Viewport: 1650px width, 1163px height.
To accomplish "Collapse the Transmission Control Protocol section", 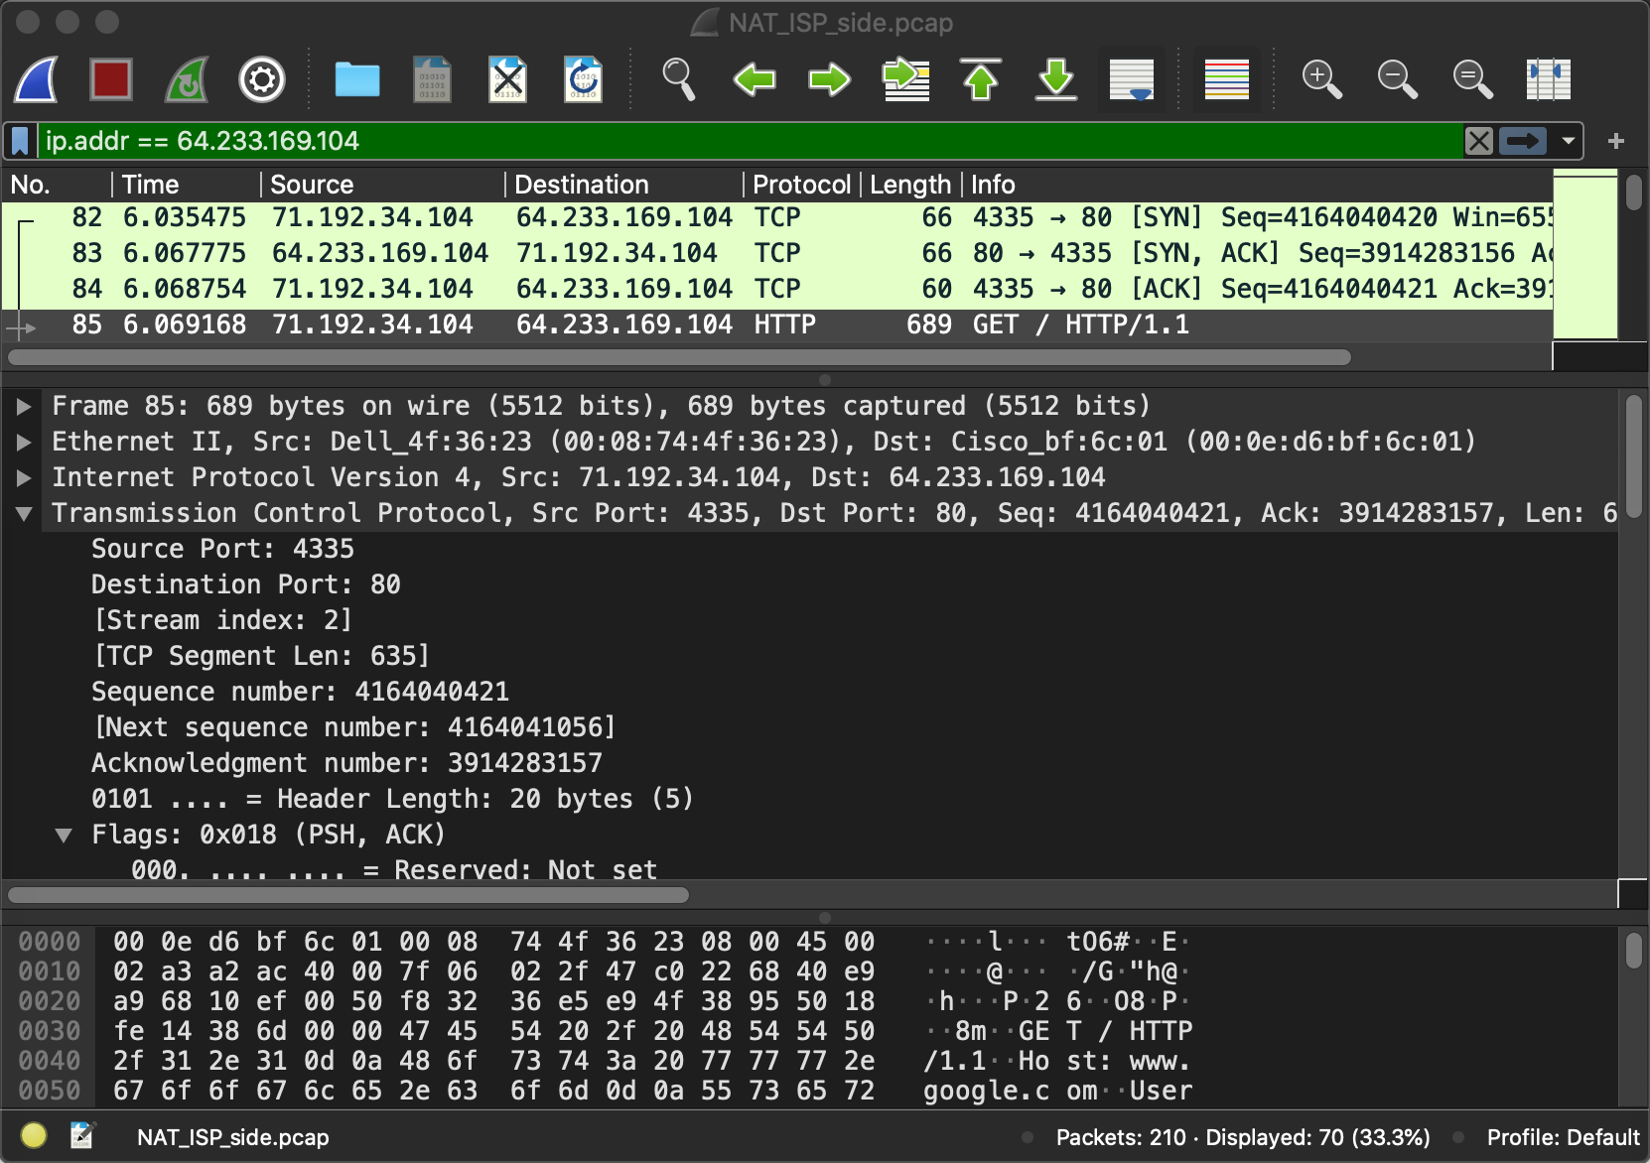I will click(24, 514).
